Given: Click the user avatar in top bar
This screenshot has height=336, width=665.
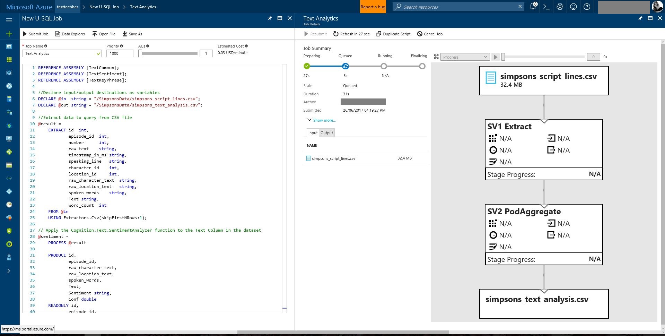Looking at the screenshot, I should (x=657, y=7).
